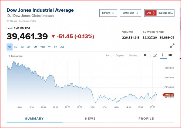The height and width of the screenshot is (128, 181).
Task: Select the YTD time range
Action: coord(42,47)
